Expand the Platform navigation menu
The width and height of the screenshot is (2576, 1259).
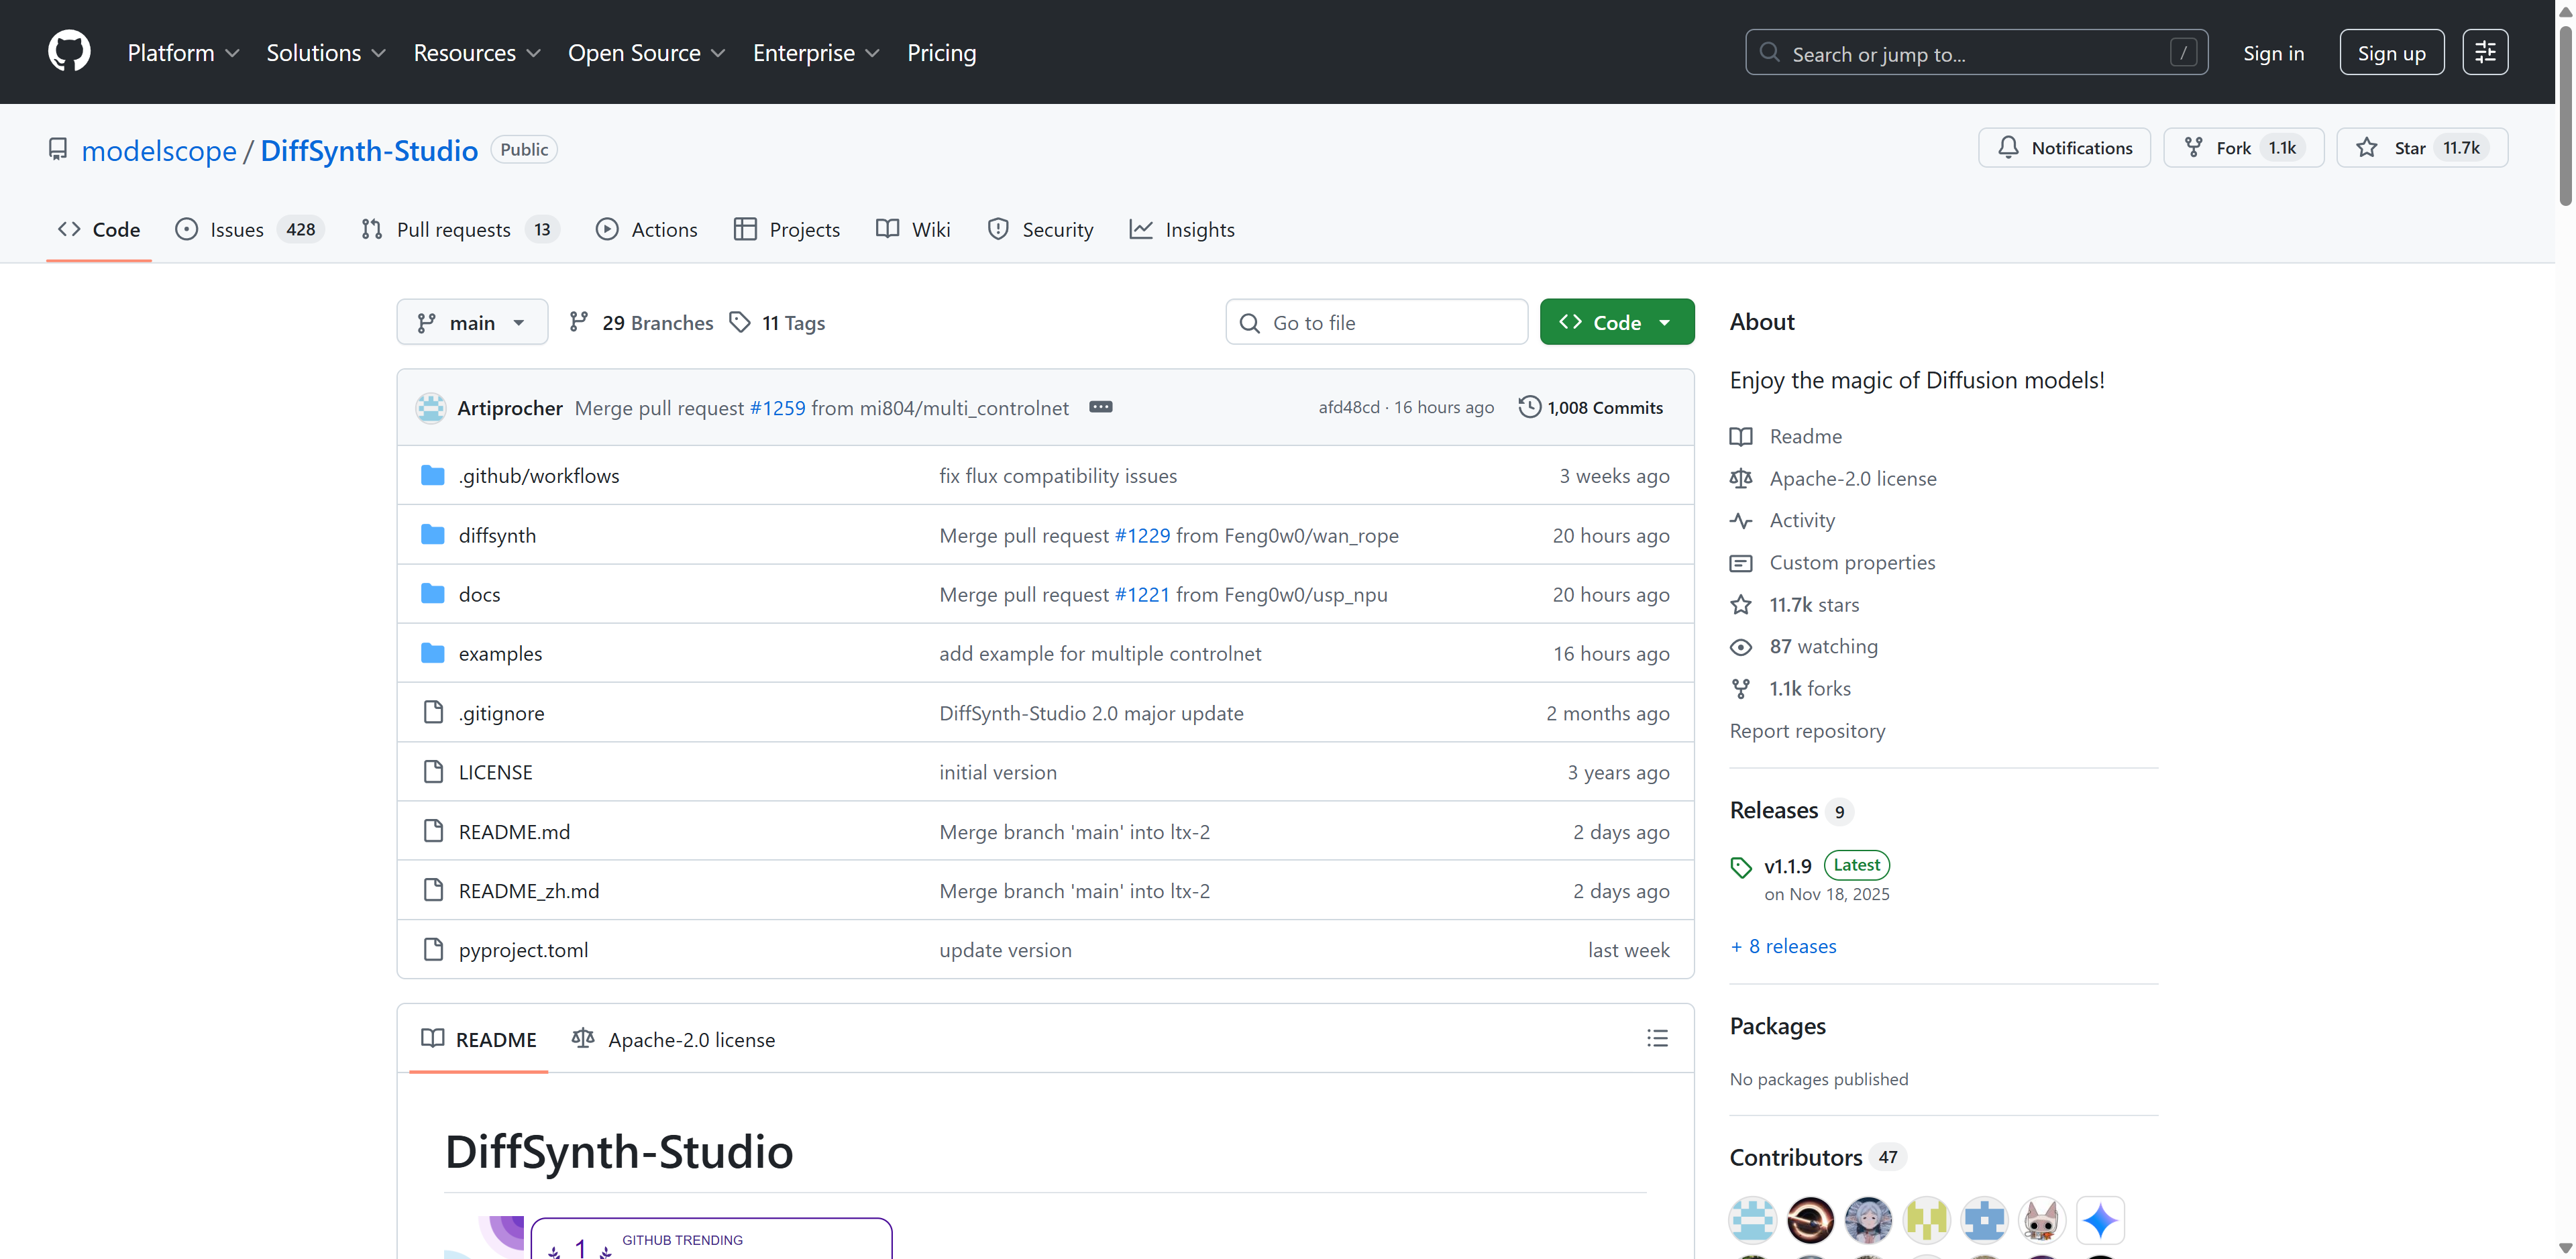183,53
